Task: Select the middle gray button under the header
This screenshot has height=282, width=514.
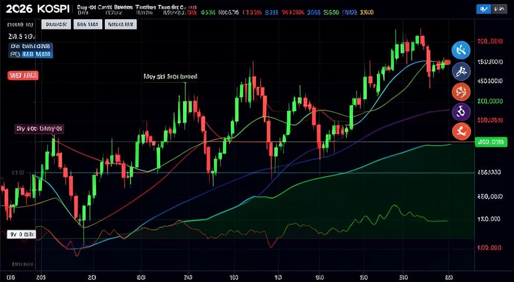Action: tap(88, 24)
